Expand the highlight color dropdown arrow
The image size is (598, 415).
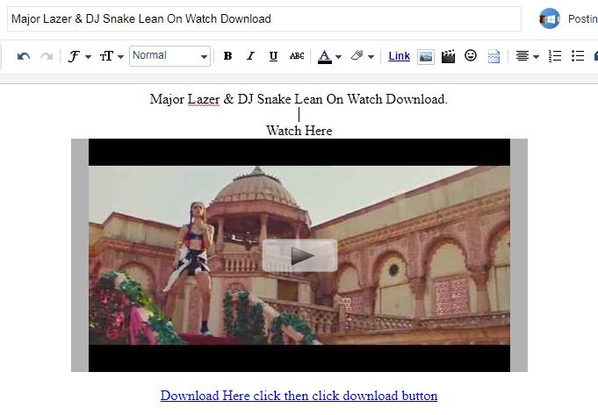[371, 57]
